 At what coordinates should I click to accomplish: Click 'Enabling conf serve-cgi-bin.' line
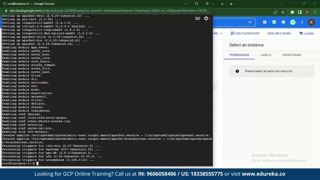click(x=27, y=128)
